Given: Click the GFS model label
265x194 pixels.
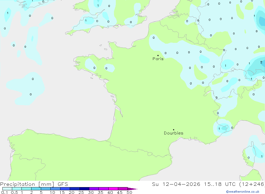Looking at the screenshot, I should click(x=63, y=184).
